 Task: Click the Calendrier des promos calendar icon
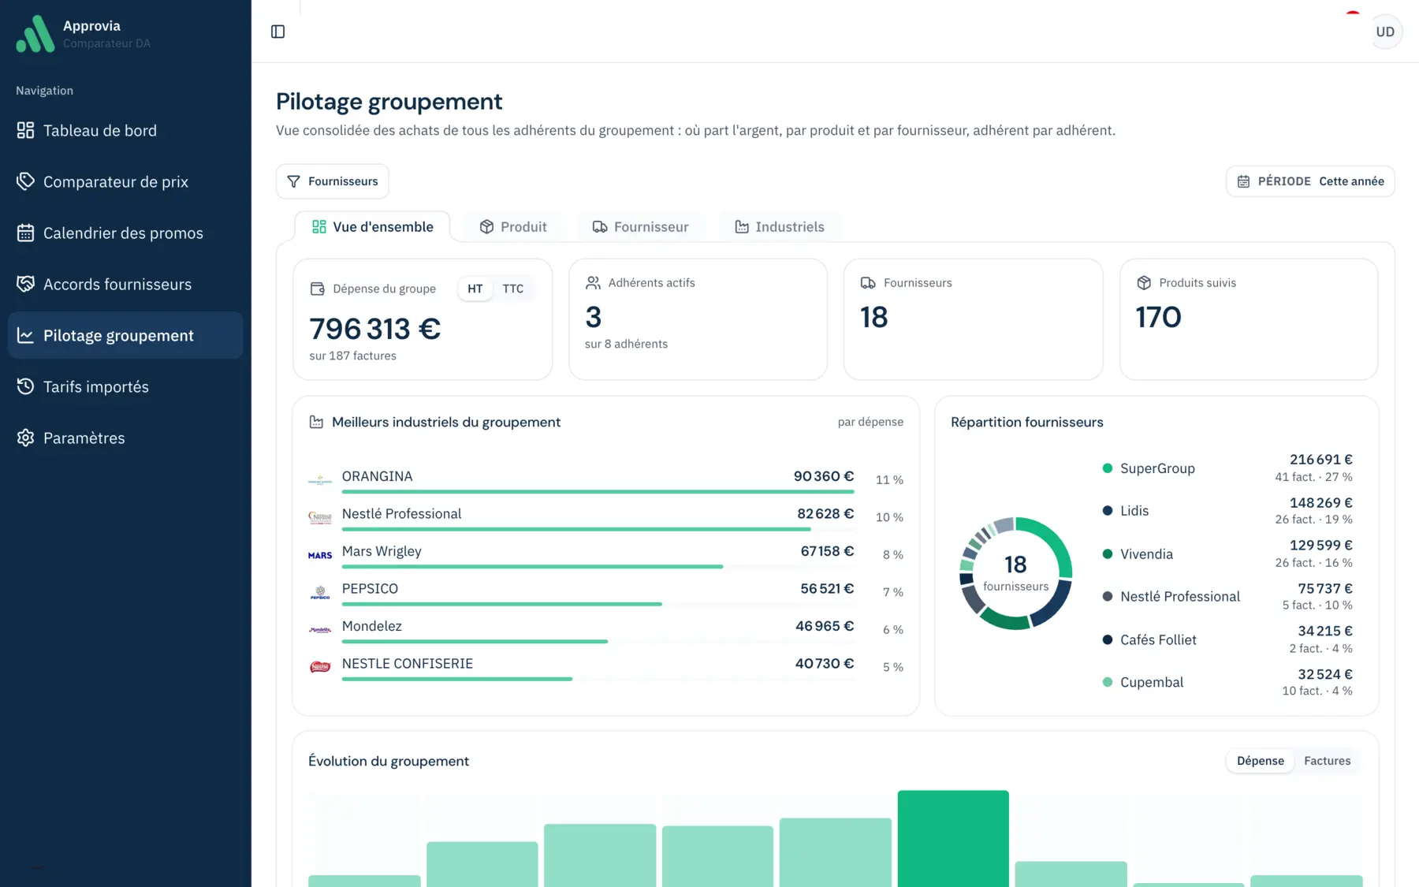click(x=25, y=233)
